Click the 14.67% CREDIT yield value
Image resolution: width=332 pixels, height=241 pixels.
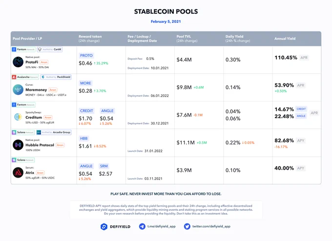point(284,109)
